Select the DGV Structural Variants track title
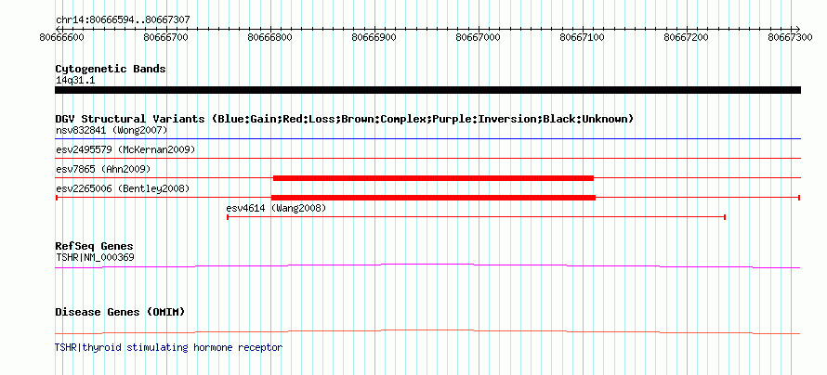827x375 pixels. click(345, 119)
